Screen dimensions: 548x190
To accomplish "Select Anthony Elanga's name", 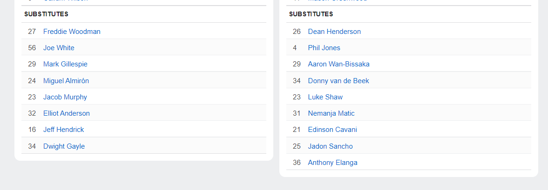I will click(332, 163).
